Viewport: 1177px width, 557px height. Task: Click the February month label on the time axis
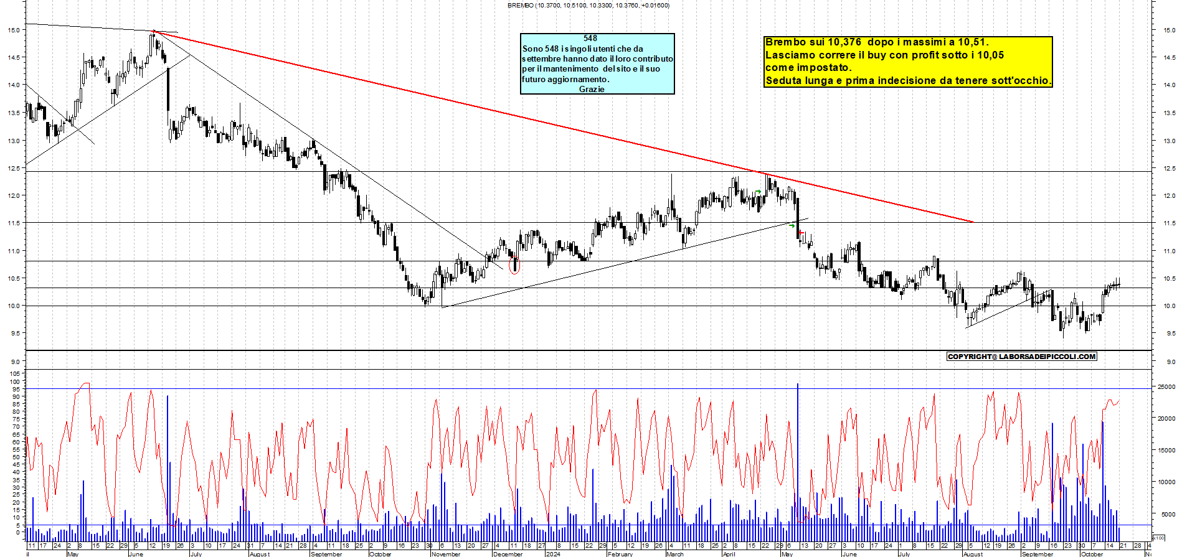coord(620,554)
